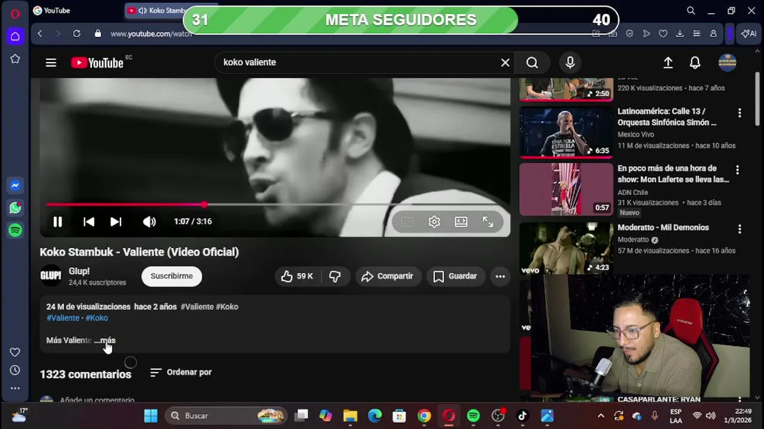Open the Windows Start button
764x429 pixels.
[x=151, y=416]
